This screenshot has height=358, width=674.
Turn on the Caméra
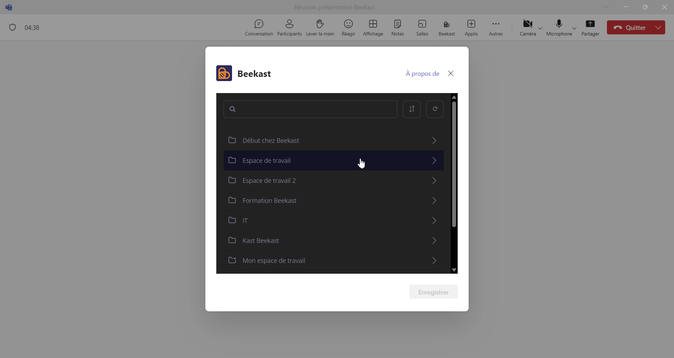528,28
